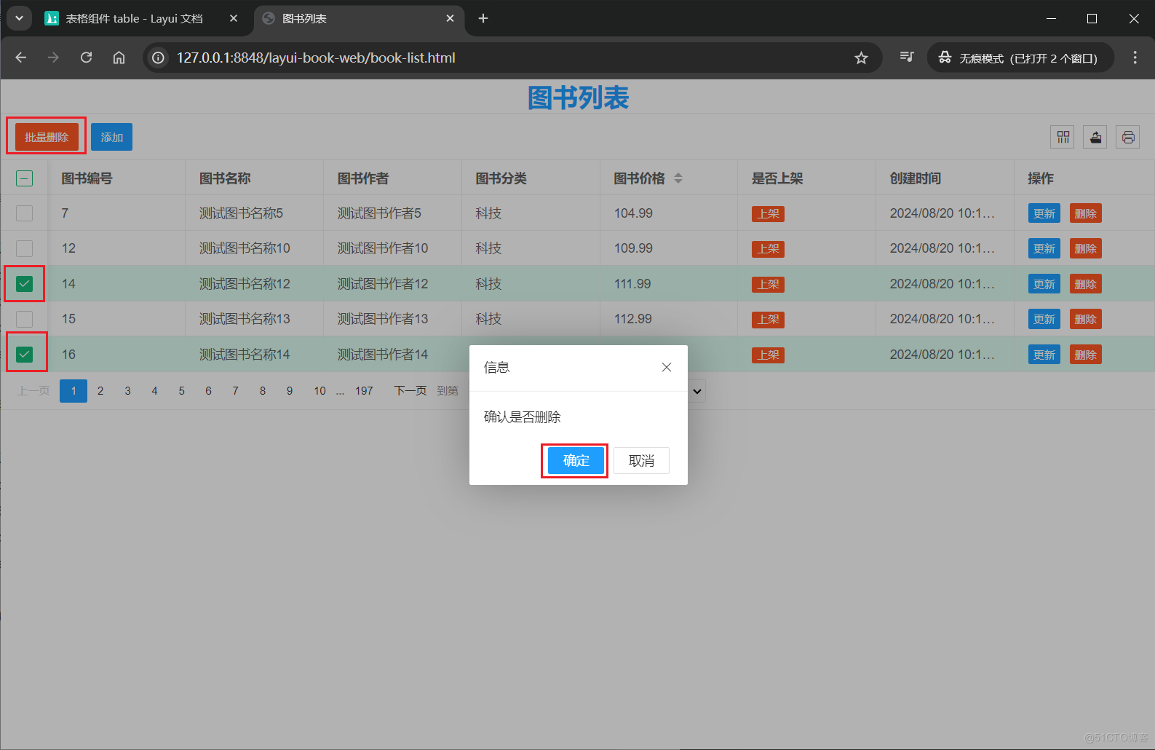Go to page 10 in pagination

click(x=319, y=391)
